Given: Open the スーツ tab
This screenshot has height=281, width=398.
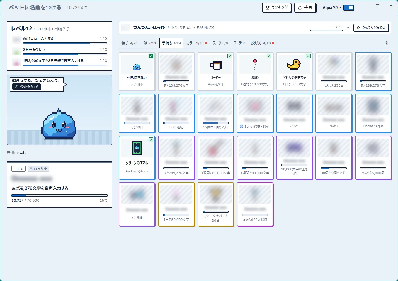Looking at the screenshot, I should pos(220,43).
